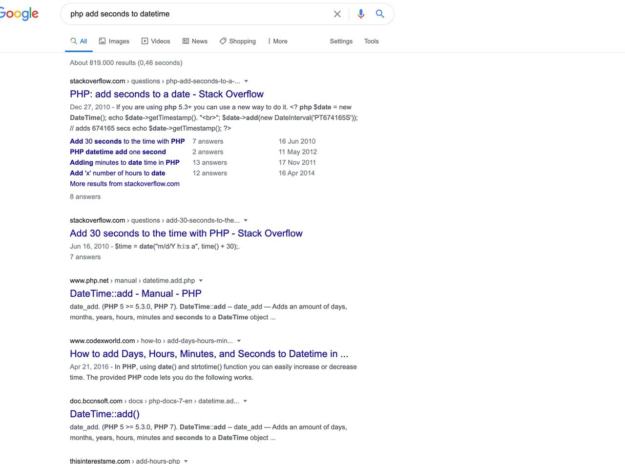This screenshot has height=464, width=625.
Task: Click the www.codexworld.com breadcrumb URL
Action: [x=151, y=341]
